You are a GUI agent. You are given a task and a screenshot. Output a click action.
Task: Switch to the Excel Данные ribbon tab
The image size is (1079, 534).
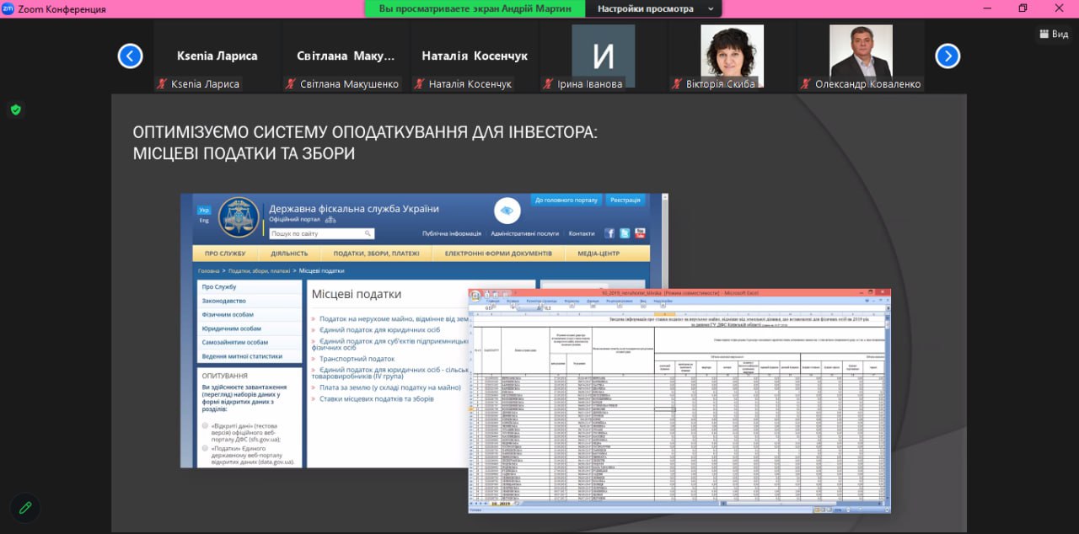click(x=593, y=301)
